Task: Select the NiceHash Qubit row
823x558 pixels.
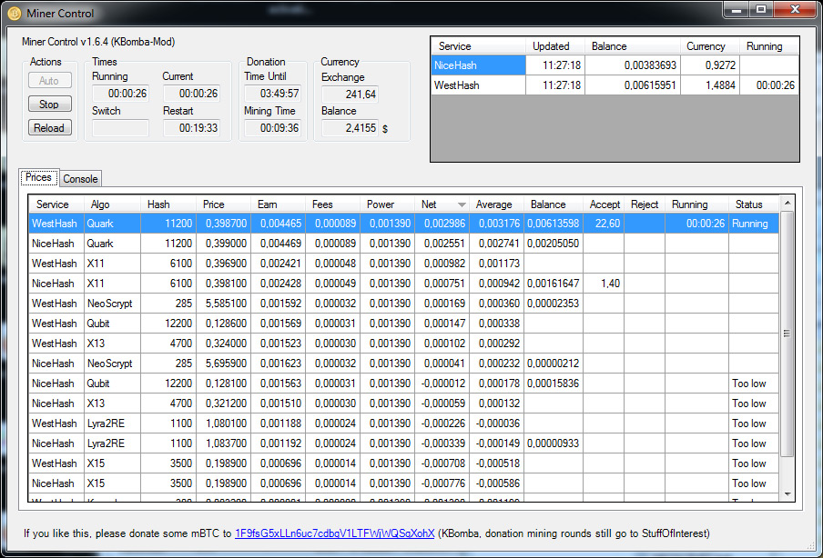Action: point(403,383)
